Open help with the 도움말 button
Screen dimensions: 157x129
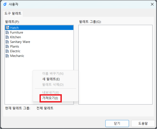[x=143, y=123]
